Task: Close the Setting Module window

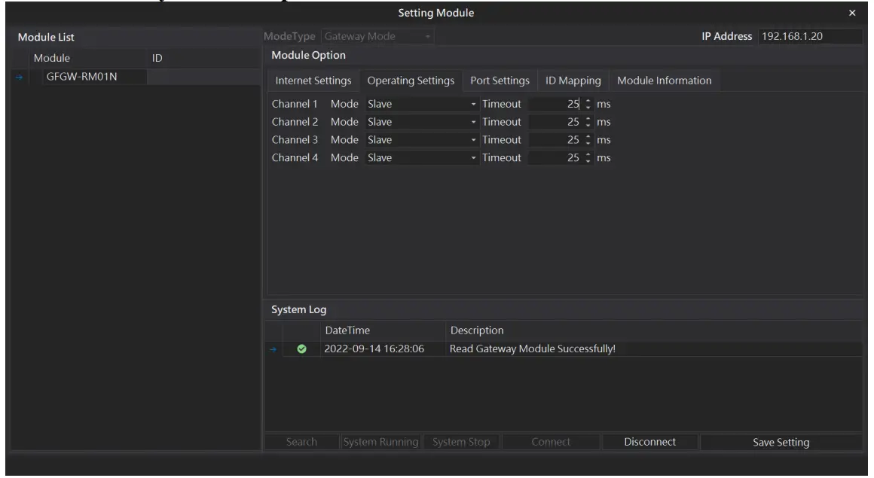Action: 852,13
